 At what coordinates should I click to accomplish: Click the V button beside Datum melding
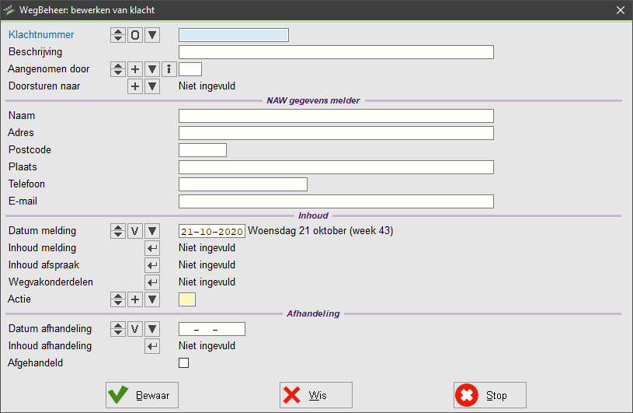[135, 231]
